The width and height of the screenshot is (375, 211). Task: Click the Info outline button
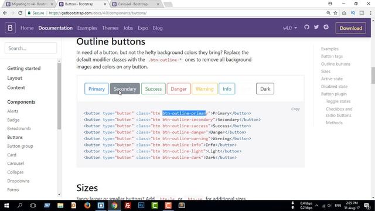click(x=227, y=89)
